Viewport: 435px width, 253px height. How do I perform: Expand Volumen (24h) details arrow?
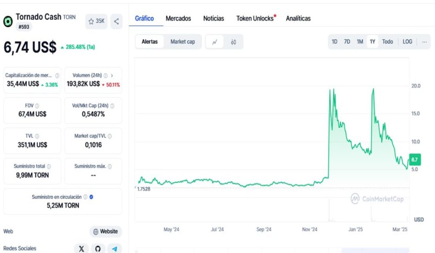(112, 75)
